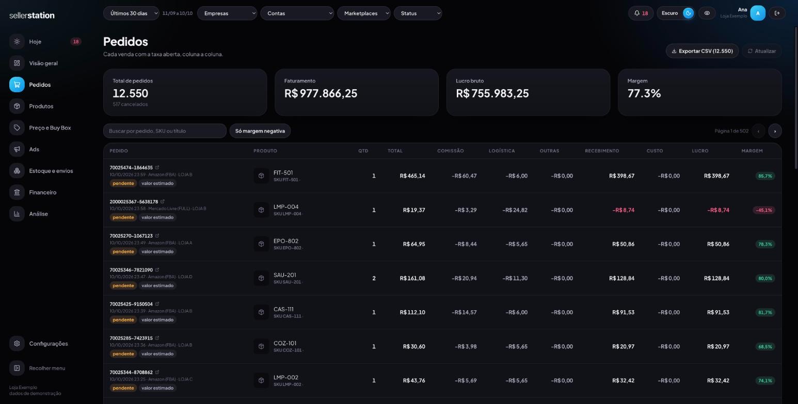The width and height of the screenshot is (798, 404).
Task: Open the Análise chart icon
Action: (x=17, y=214)
